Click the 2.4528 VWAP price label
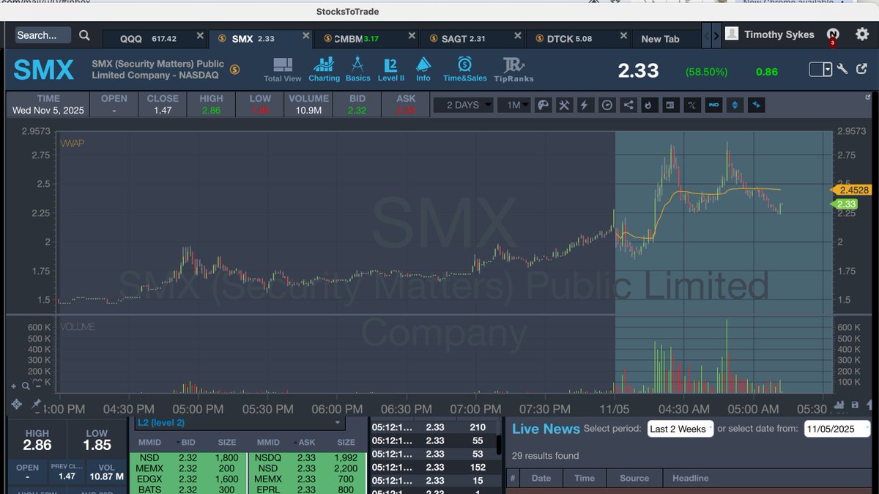Image resolution: width=879 pixels, height=494 pixels. coord(853,190)
